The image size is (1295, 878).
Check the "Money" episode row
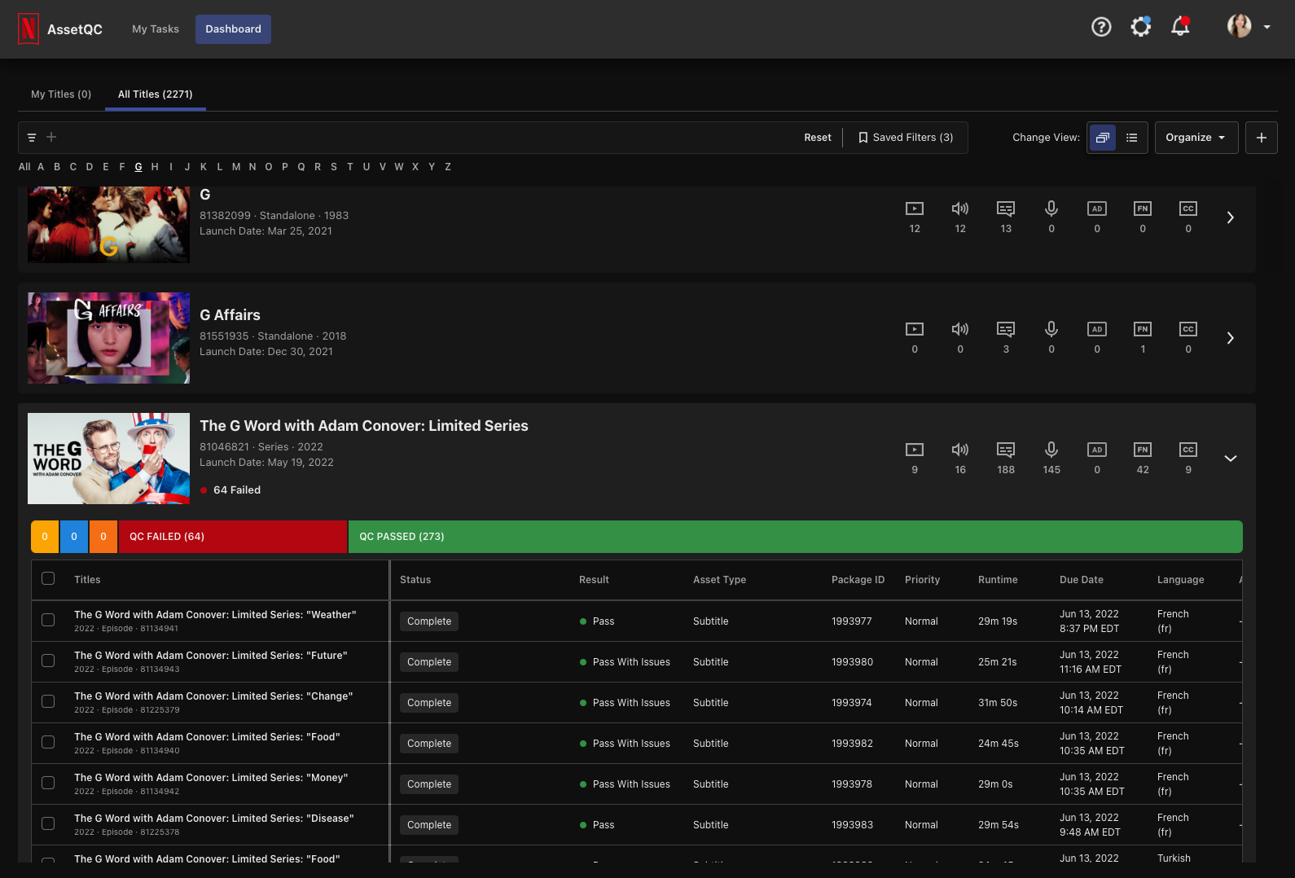pos(48,783)
